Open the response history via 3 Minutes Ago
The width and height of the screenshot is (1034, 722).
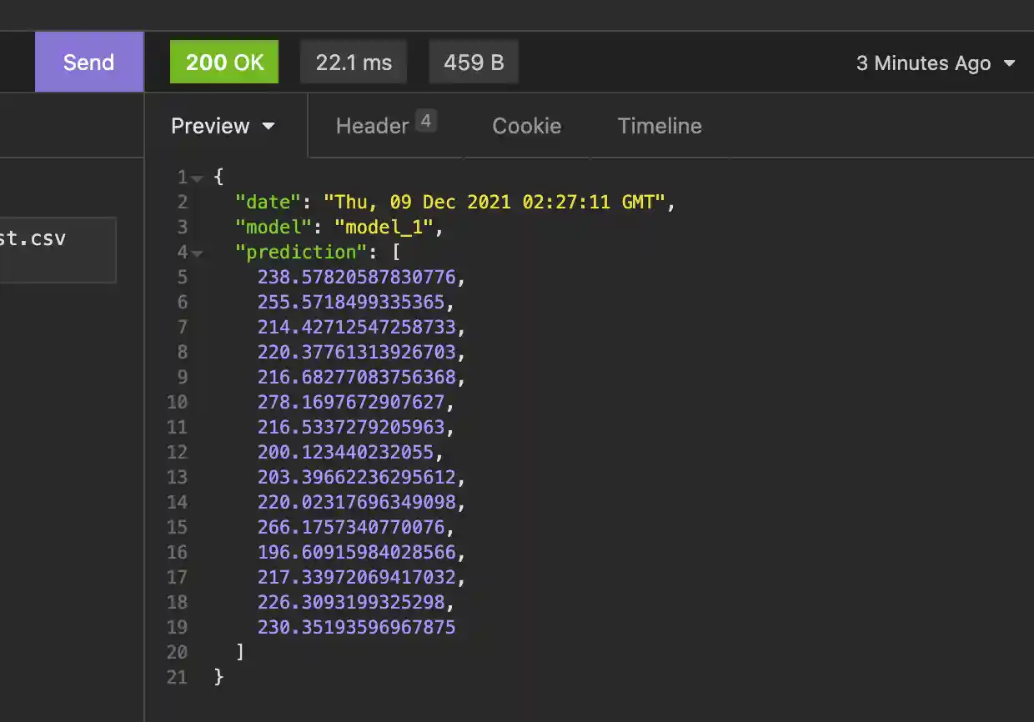[923, 63]
